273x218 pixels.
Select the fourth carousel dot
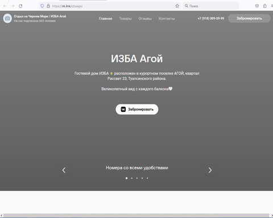coord(142,178)
